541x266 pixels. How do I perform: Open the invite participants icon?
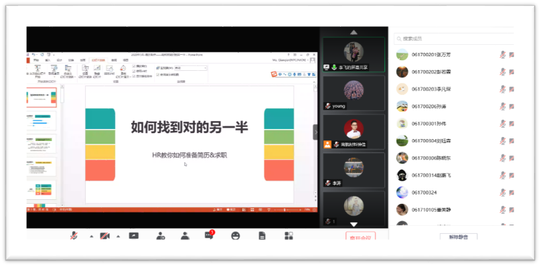[161, 236]
